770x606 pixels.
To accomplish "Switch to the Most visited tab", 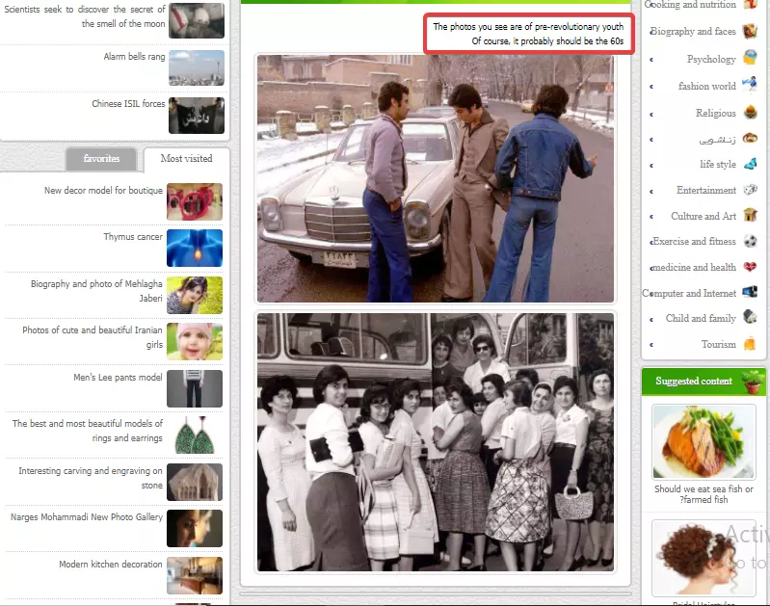I will point(186,159).
